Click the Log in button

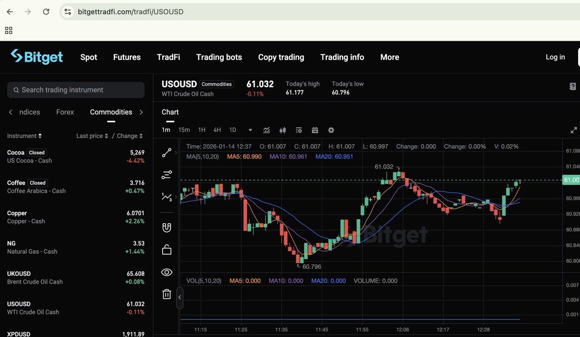pyautogui.click(x=555, y=57)
